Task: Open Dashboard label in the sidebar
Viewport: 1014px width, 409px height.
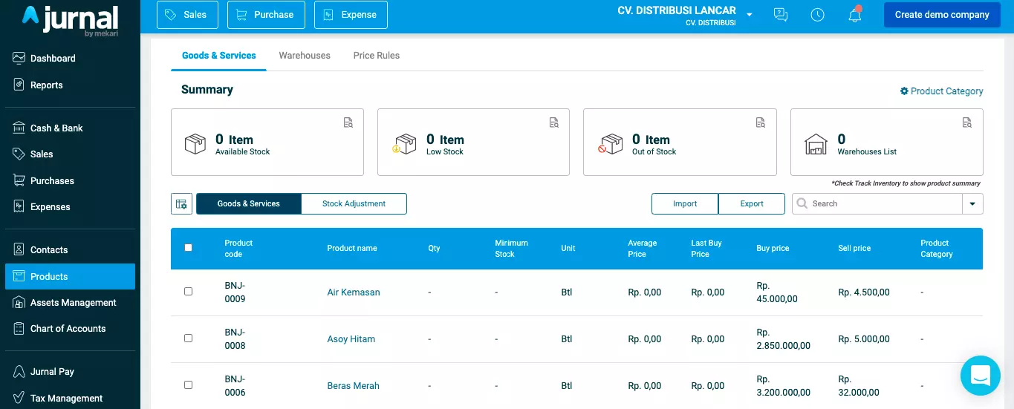Action: pyautogui.click(x=53, y=58)
